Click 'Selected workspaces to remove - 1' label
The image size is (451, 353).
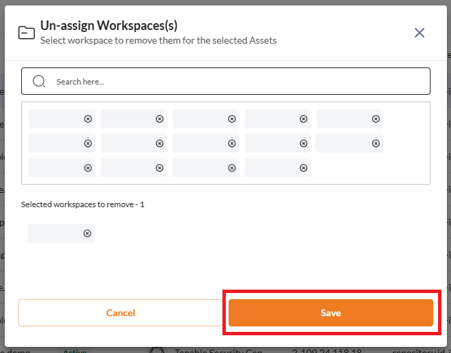83,204
